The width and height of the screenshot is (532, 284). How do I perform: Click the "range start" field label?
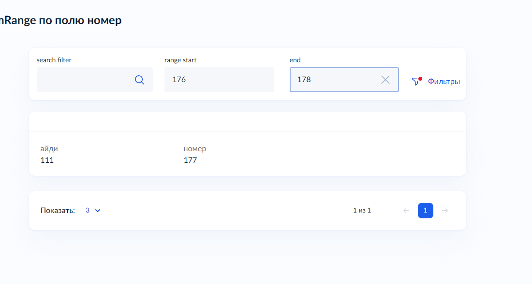coord(180,60)
